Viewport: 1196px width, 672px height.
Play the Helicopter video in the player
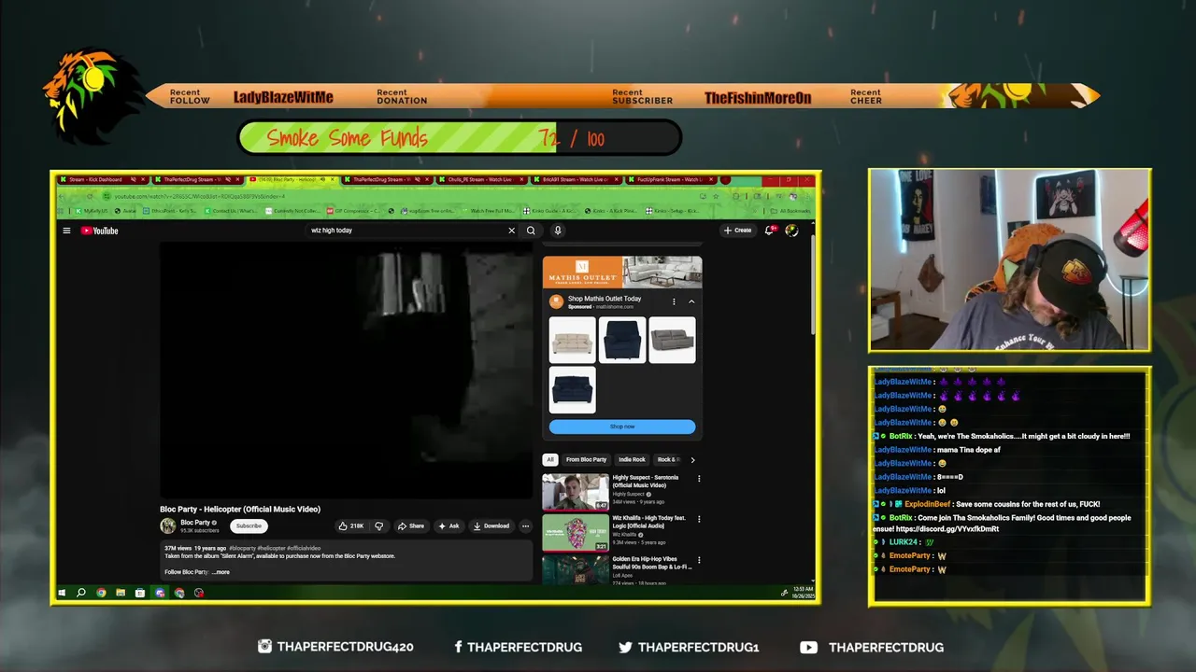click(x=346, y=370)
